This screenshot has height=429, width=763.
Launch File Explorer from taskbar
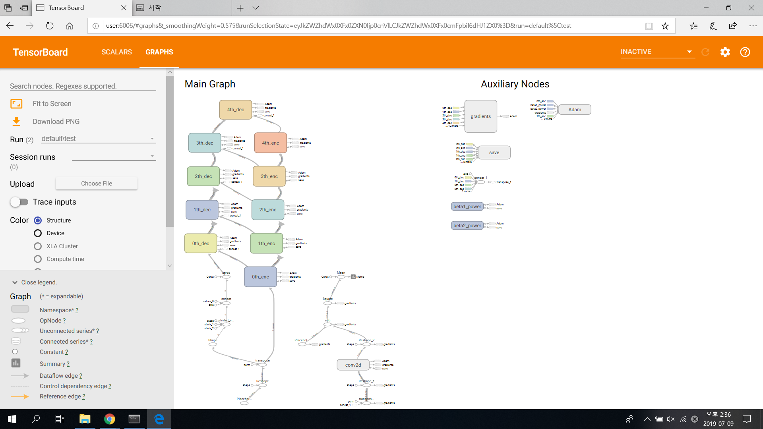85,419
